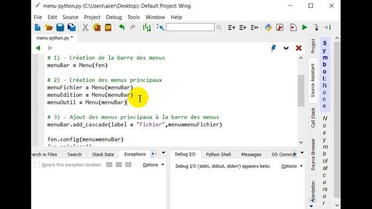Expand the left bottom panel tab menu arrow
372x209 pixels.
point(163,153)
